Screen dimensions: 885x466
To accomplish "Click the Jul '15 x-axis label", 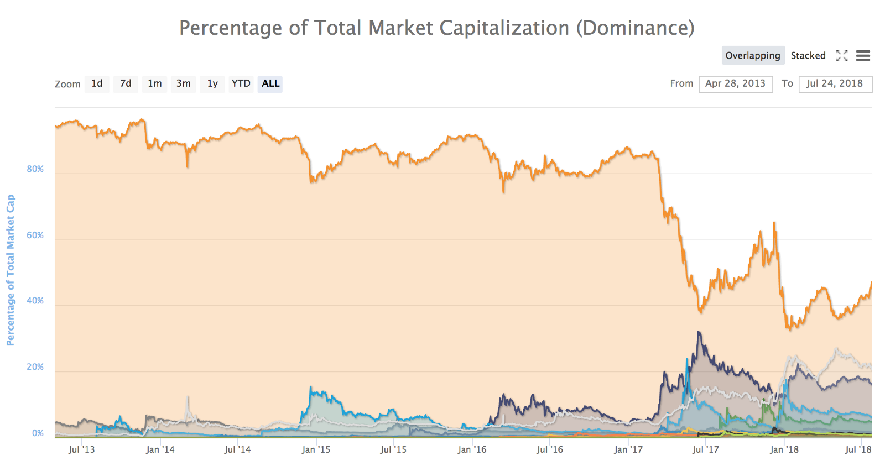I will 393,450.
